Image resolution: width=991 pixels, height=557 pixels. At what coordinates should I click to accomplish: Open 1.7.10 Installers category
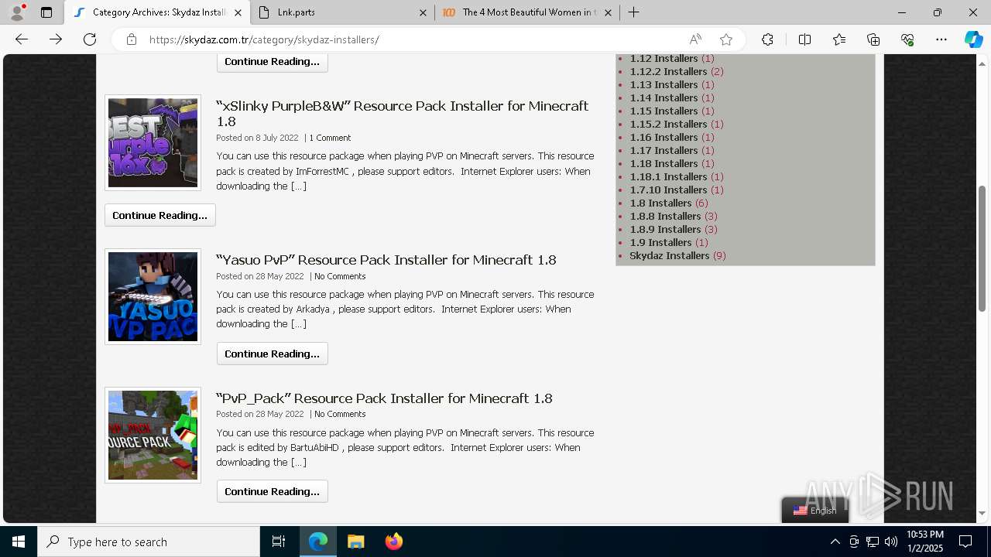pos(668,190)
